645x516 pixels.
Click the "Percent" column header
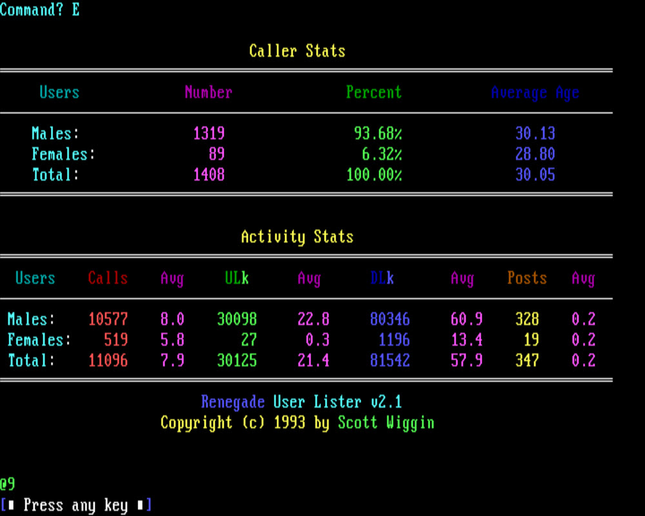(373, 92)
